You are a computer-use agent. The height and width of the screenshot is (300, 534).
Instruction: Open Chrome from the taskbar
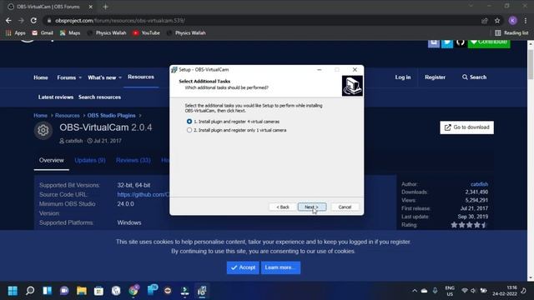click(133, 291)
